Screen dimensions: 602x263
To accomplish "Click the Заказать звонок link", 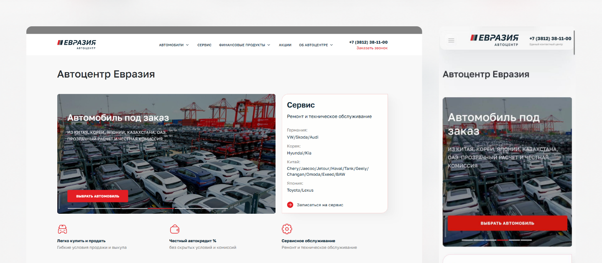I will click(x=372, y=48).
